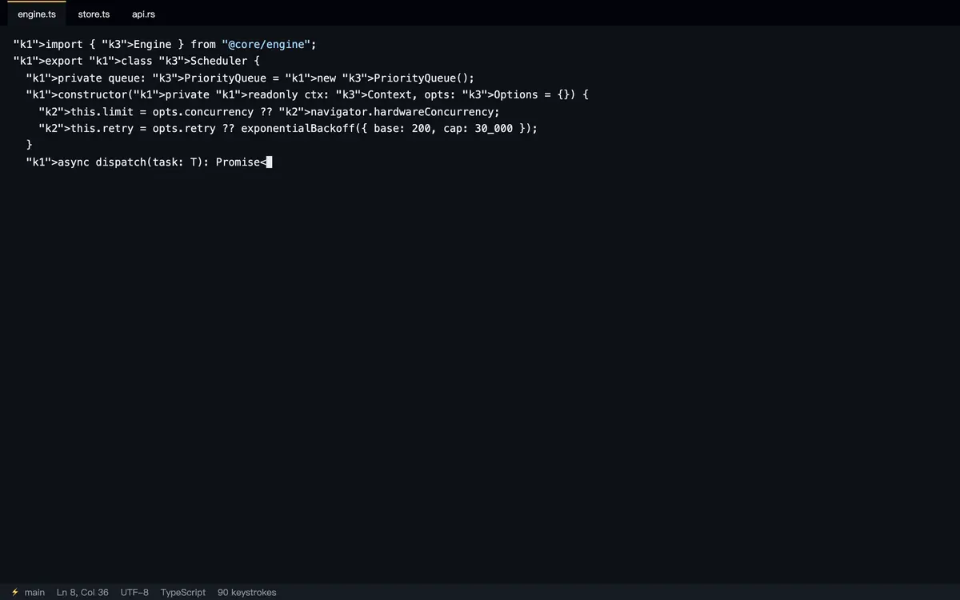
Task: Click the 90 keystrokes counter
Action: coord(246,592)
